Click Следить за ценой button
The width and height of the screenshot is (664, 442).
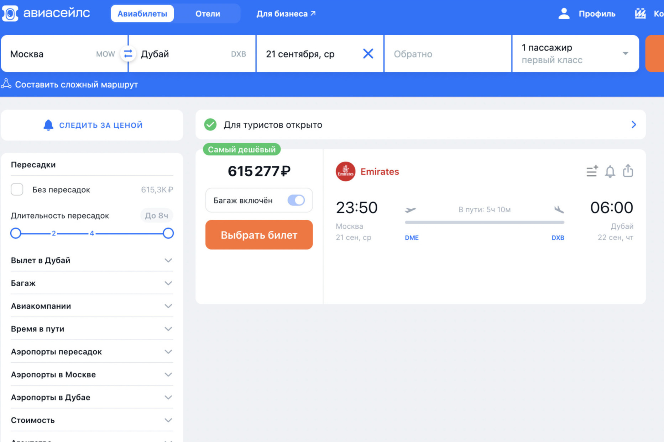92,125
